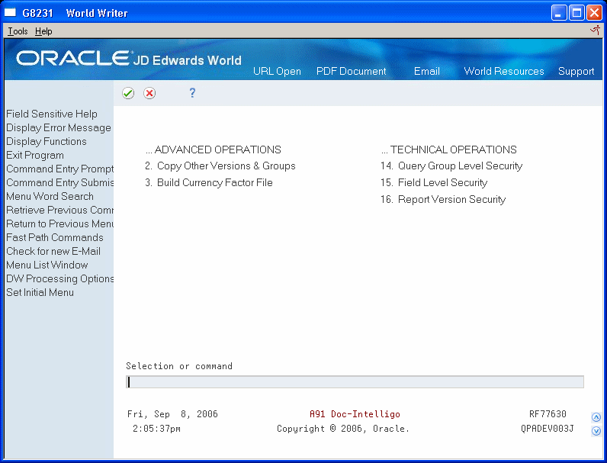Screen dimensions: 607x463
Task: Click the Support link
Action: click(x=576, y=71)
